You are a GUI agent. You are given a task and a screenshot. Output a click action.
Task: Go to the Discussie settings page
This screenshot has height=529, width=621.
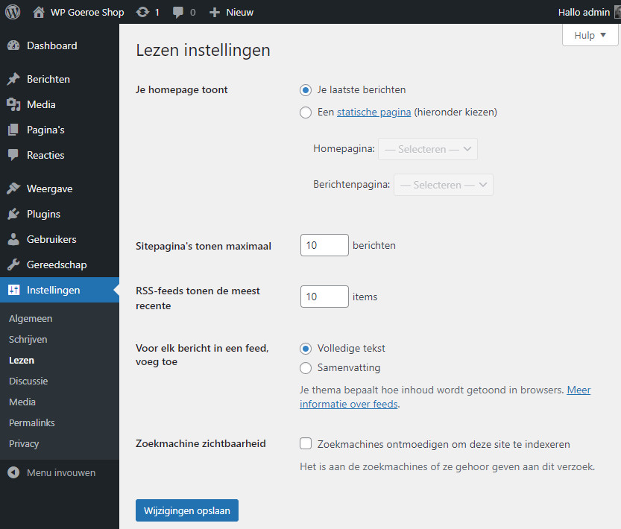point(28,381)
